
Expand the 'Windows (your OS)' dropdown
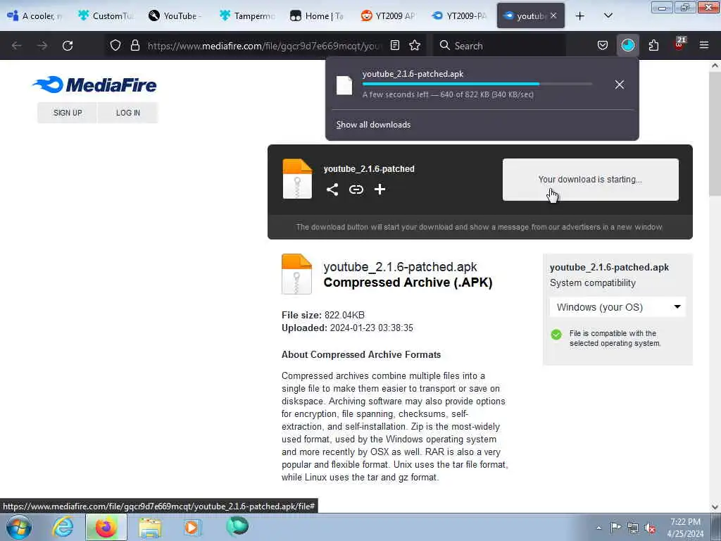pyautogui.click(x=617, y=307)
